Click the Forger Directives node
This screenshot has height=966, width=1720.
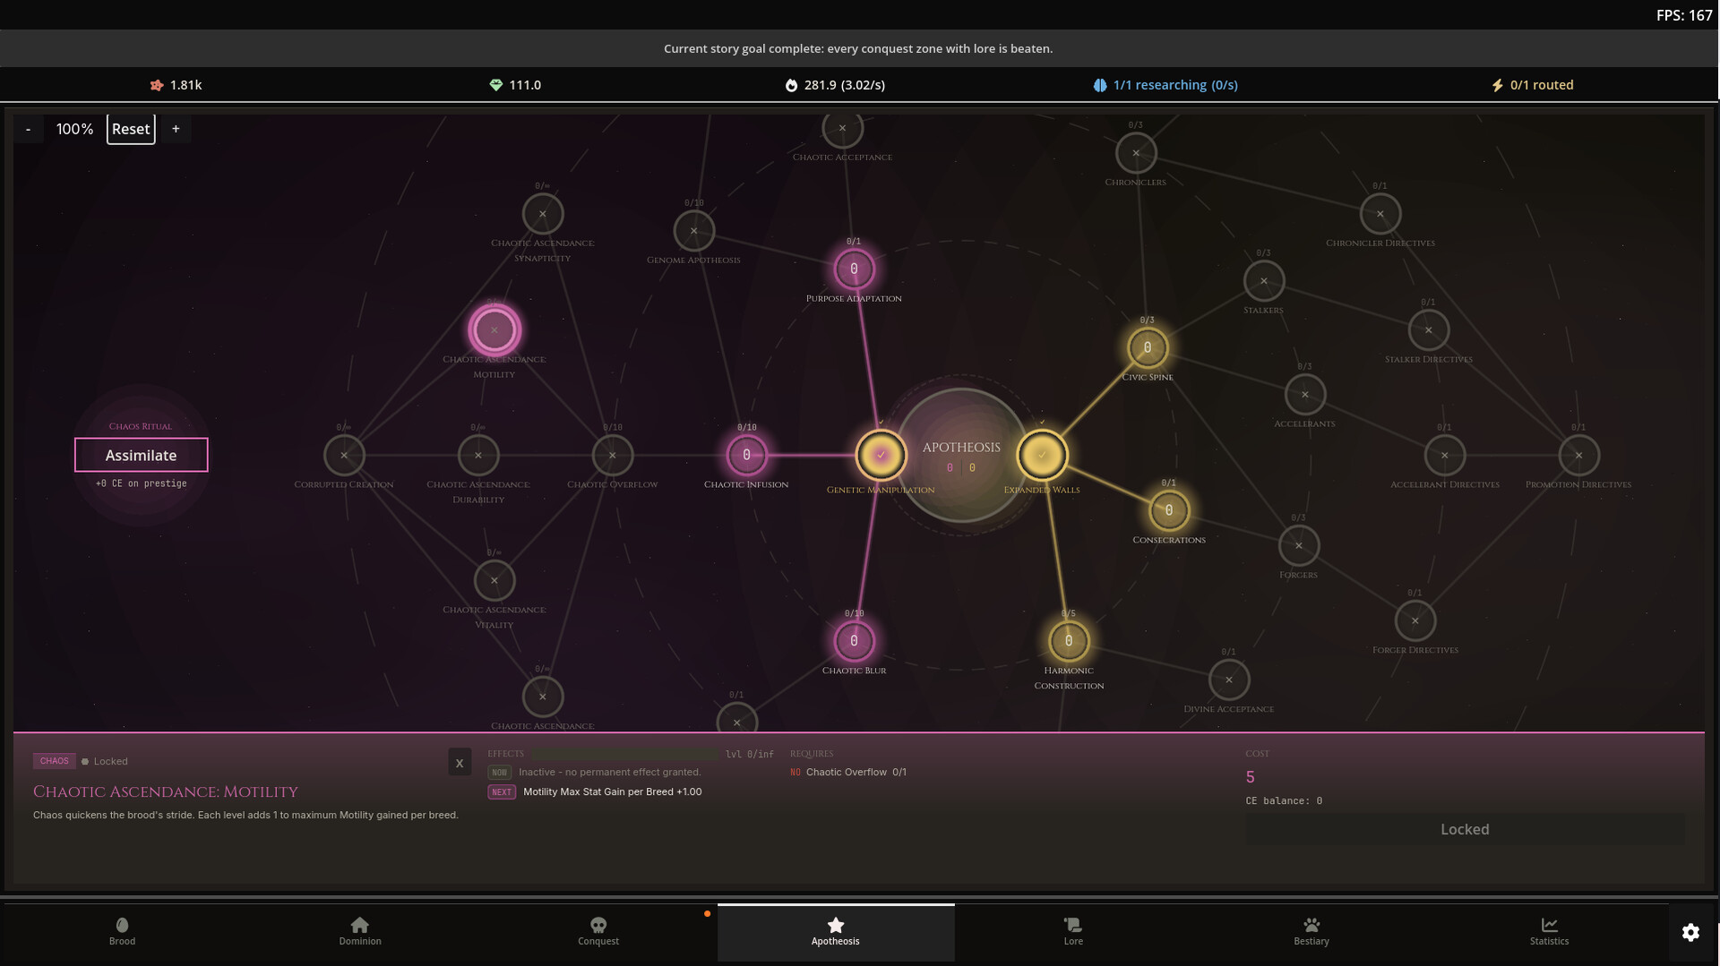click(1415, 620)
